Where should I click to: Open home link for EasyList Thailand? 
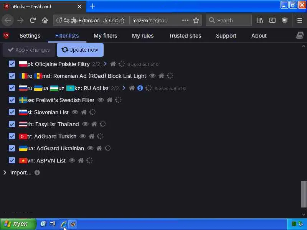[x=94, y=124]
